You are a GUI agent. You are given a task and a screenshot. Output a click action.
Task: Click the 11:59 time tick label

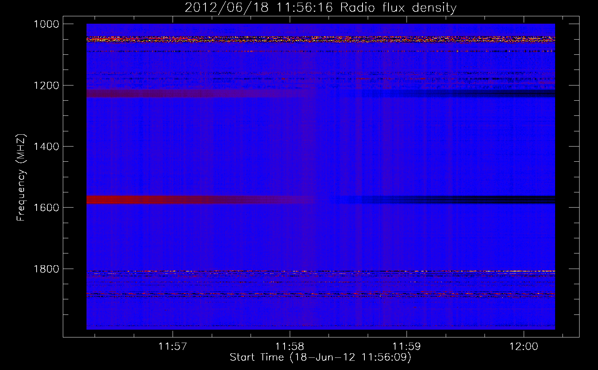tap(407, 347)
